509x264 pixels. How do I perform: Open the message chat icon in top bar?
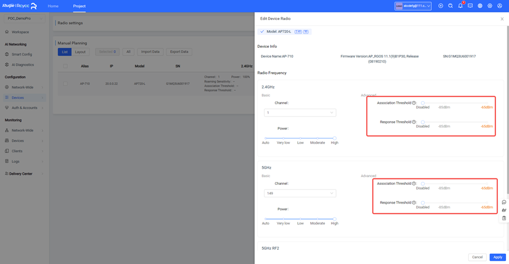click(x=470, y=6)
